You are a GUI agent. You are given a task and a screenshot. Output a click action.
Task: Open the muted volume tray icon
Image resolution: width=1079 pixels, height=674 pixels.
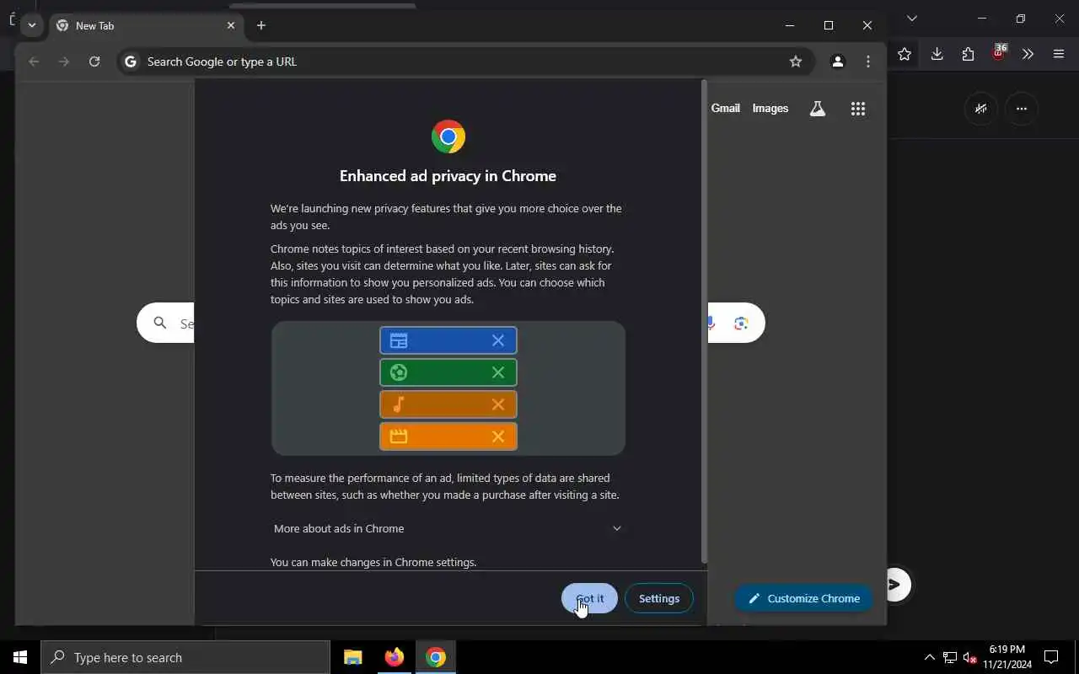click(x=970, y=657)
